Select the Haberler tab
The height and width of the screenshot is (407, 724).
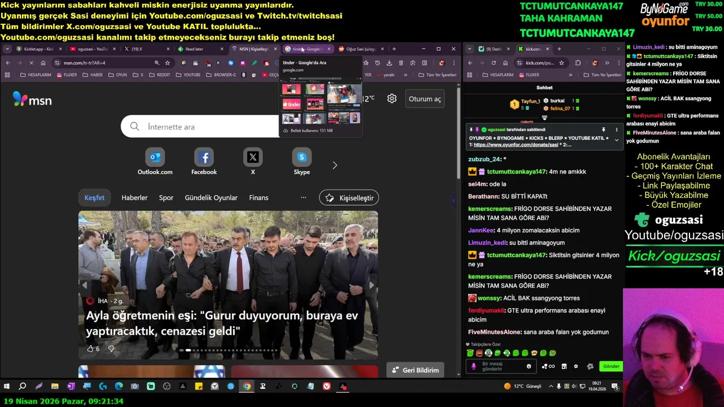click(x=135, y=198)
